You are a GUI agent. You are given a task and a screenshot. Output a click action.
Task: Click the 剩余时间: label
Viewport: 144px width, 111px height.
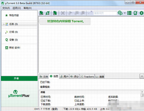click(79, 97)
